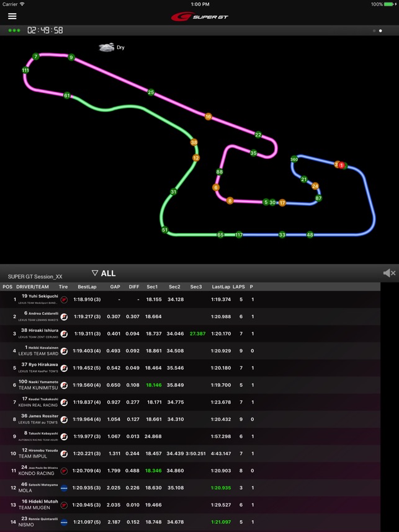399x532 pixels.
Task: Select red car marker 1 on track
Action: click(342, 165)
